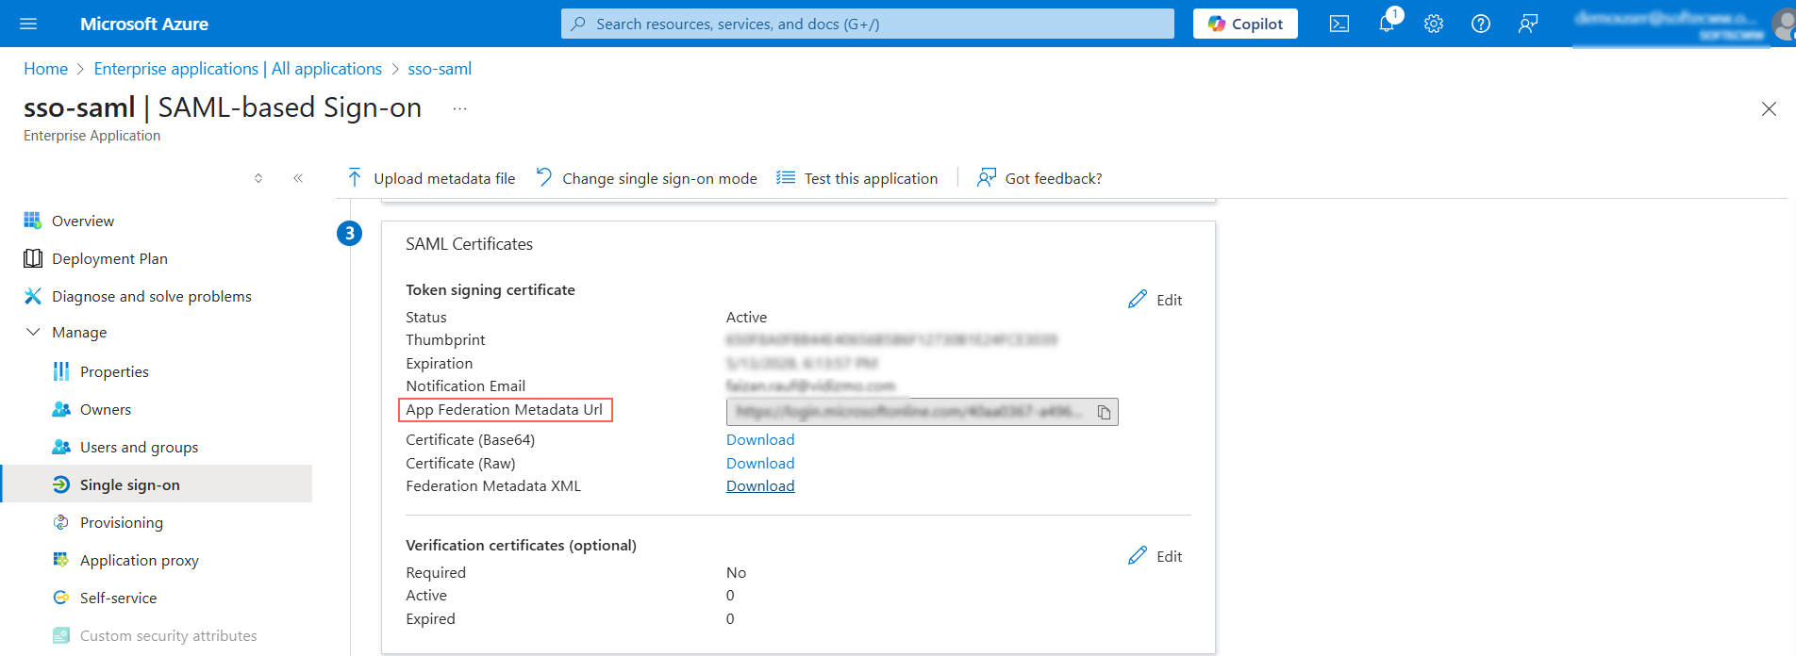Open the more options ellipsis beside title

459,108
